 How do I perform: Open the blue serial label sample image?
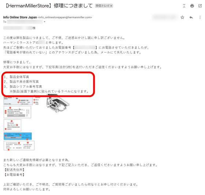[x=18, y=136]
